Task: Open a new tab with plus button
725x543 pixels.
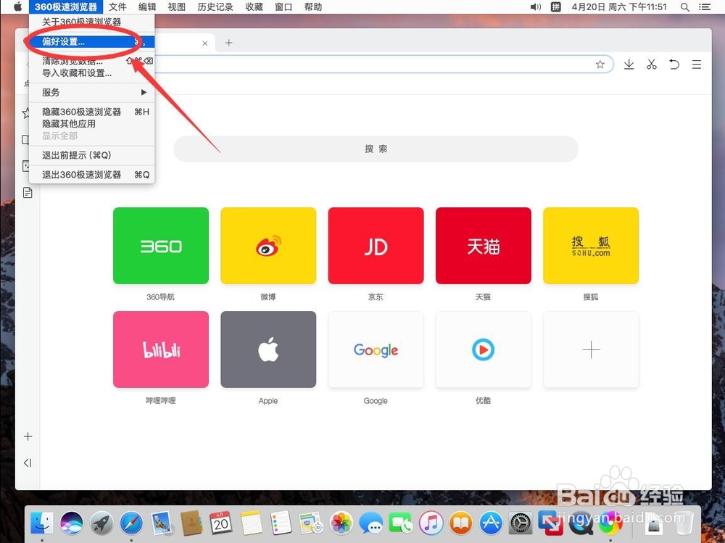Action: (228, 43)
